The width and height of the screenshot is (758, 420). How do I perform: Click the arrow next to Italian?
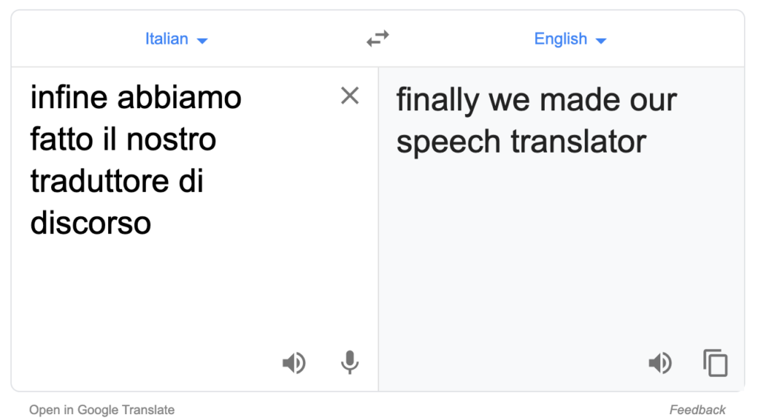(203, 41)
